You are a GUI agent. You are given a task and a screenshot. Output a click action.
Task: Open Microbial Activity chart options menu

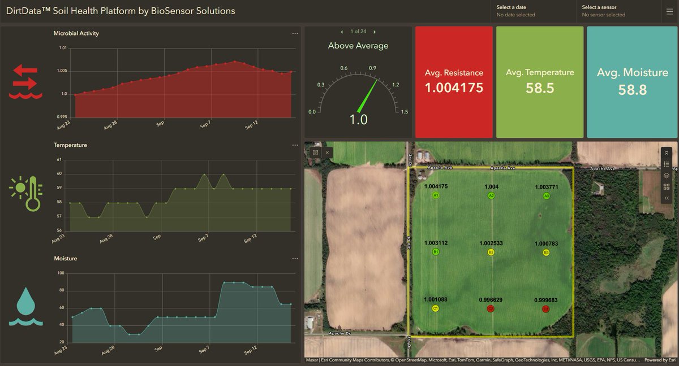pyautogui.click(x=295, y=34)
